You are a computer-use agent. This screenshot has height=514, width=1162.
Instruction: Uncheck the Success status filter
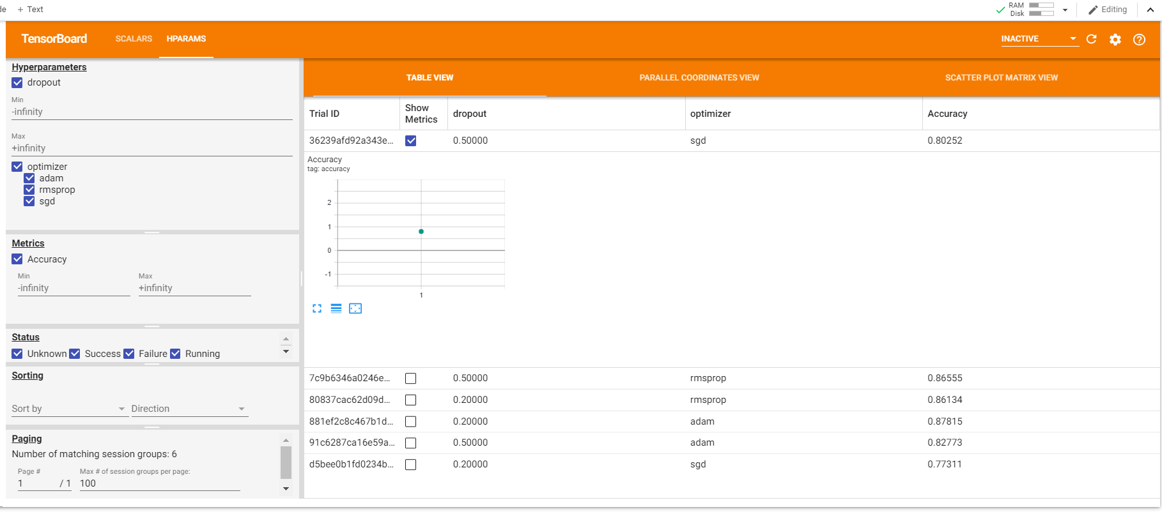pos(75,354)
